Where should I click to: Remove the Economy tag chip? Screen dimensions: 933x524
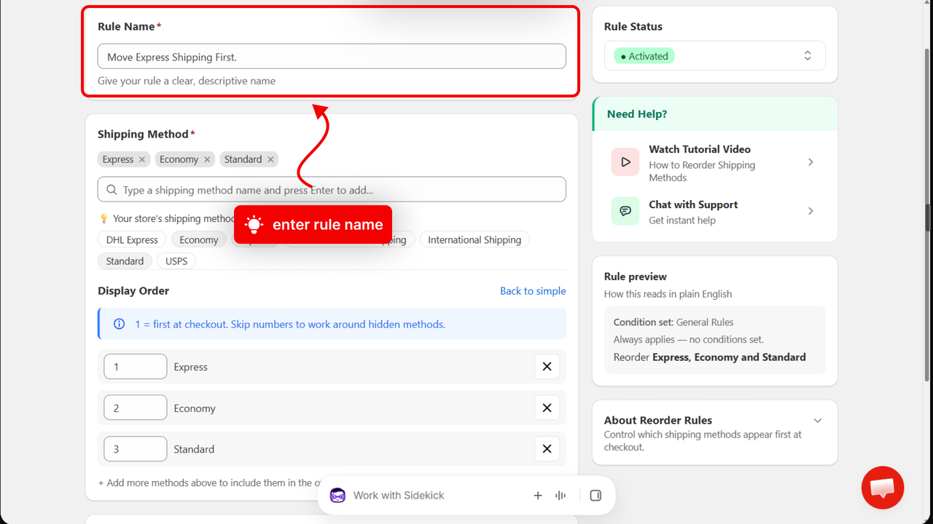pyautogui.click(x=207, y=159)
